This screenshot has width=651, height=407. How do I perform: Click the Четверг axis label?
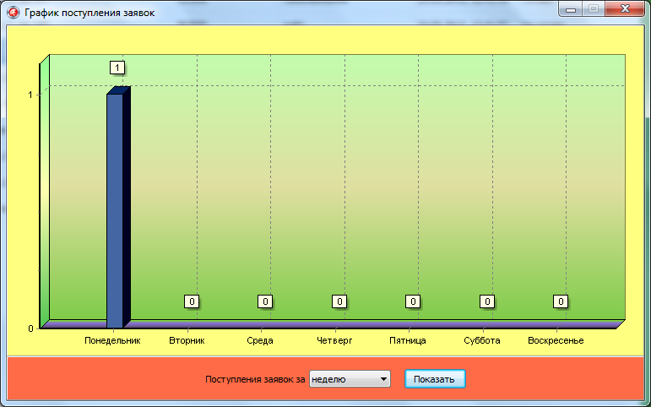(334, 340)
